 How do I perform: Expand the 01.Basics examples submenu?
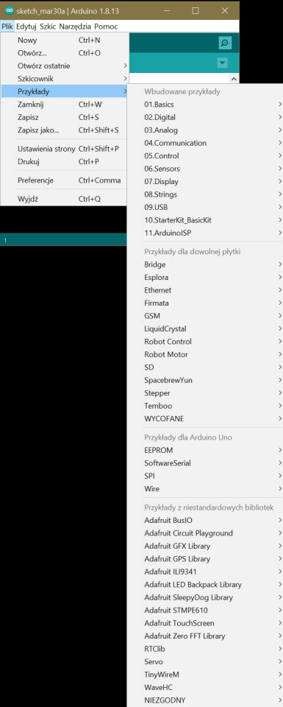[205, 105]
